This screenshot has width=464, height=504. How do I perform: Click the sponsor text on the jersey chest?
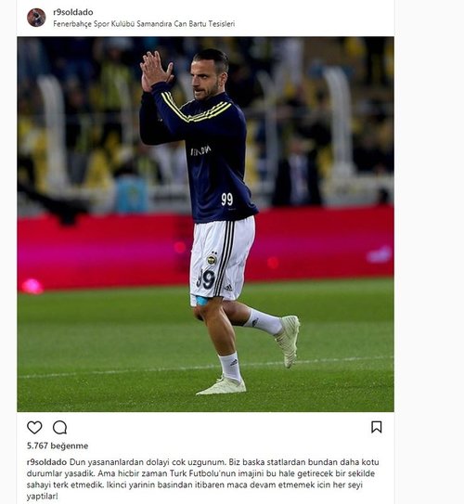coord(201,150)
